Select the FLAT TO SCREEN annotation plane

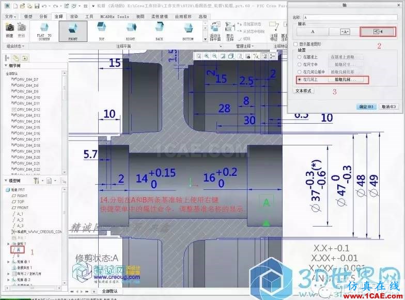(x=44, y=31)
